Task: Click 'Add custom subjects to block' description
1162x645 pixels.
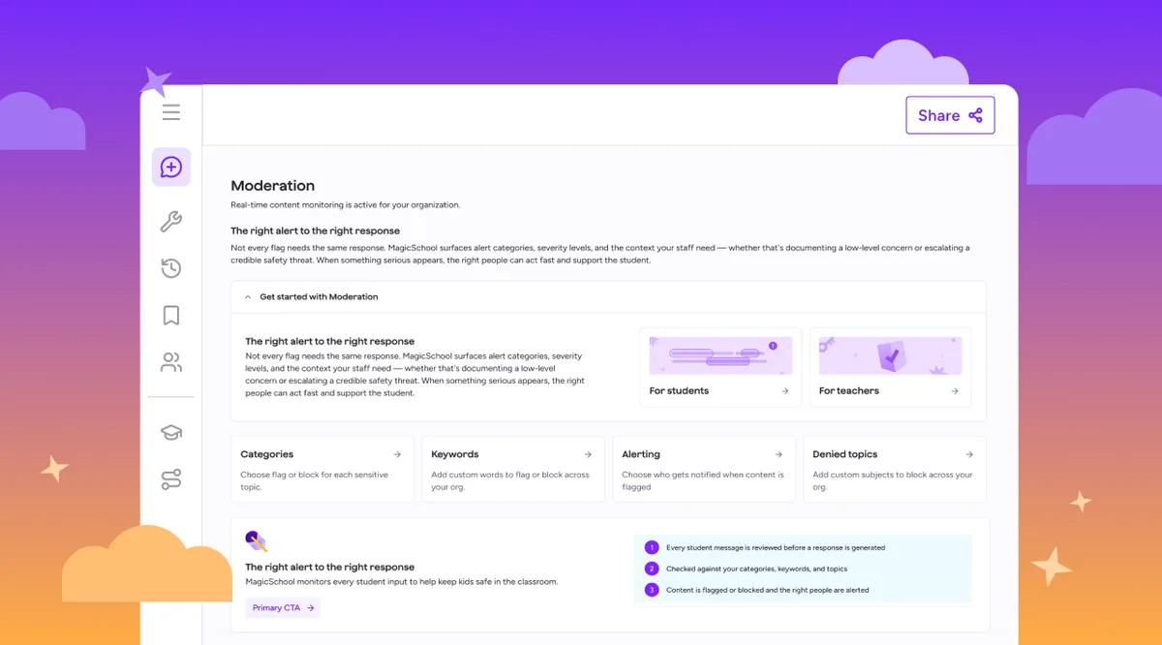Action: 893,481
